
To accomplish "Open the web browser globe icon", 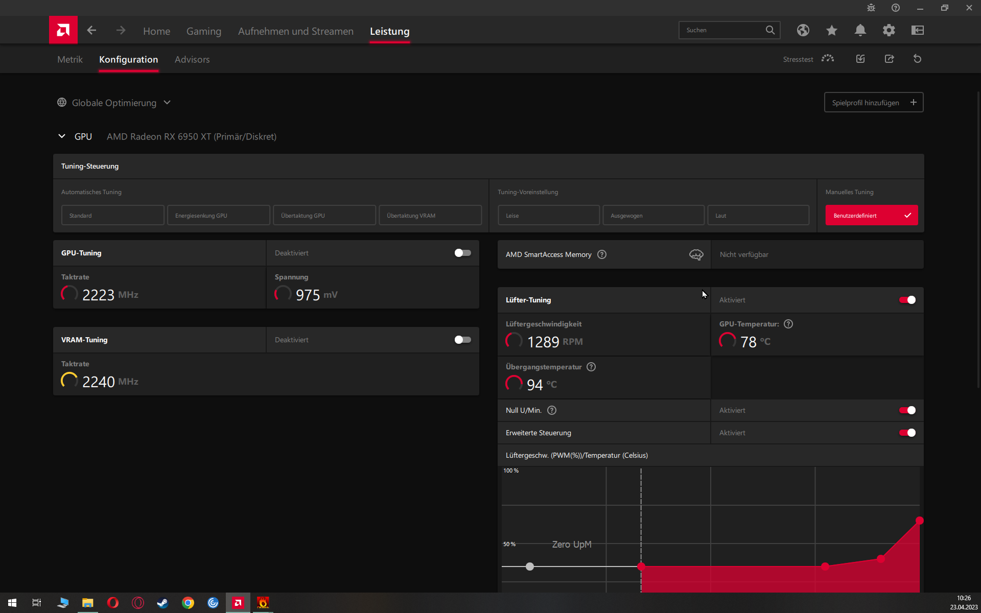I will (803, 30).
